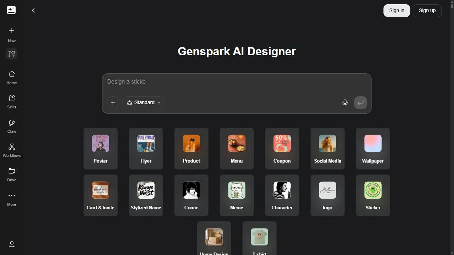Select the Stylized Name category
This screenshot has height=255, width=454.
point(146,195)
